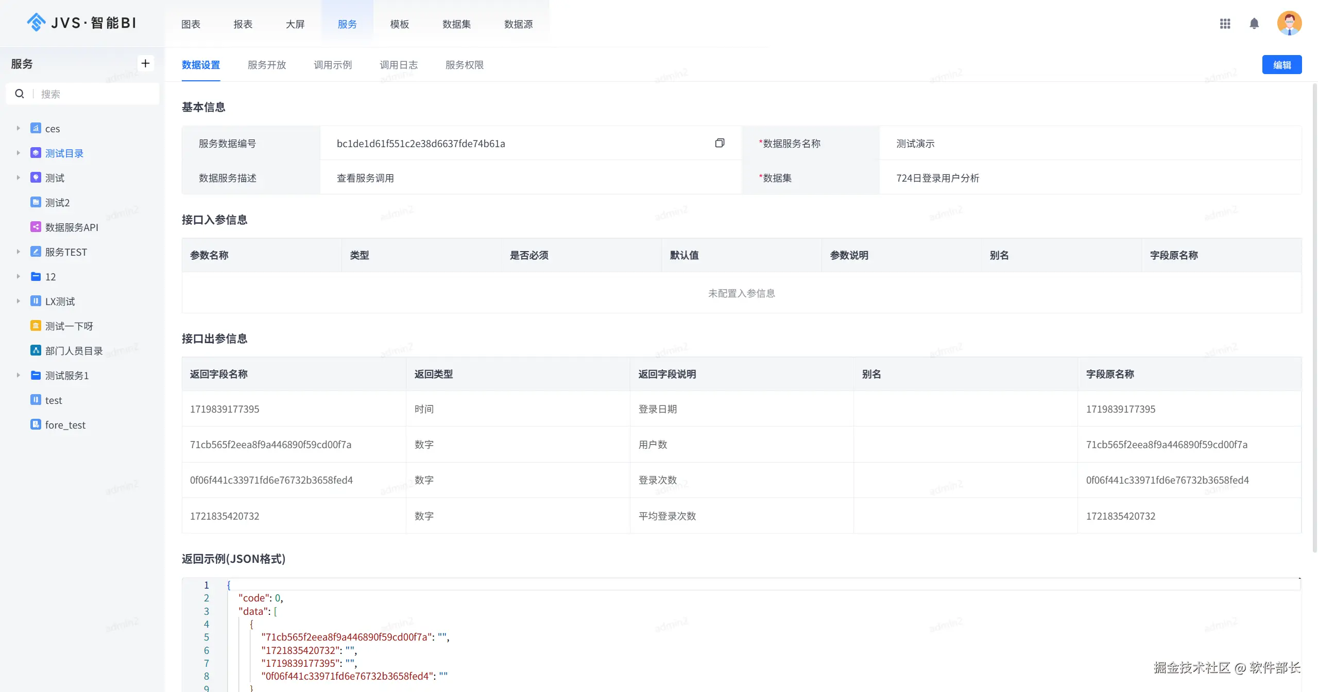The height and width of the screenshot is (692, 1318).
Task: Click the JVS 智能BI logo
Action: pos(81,23)
